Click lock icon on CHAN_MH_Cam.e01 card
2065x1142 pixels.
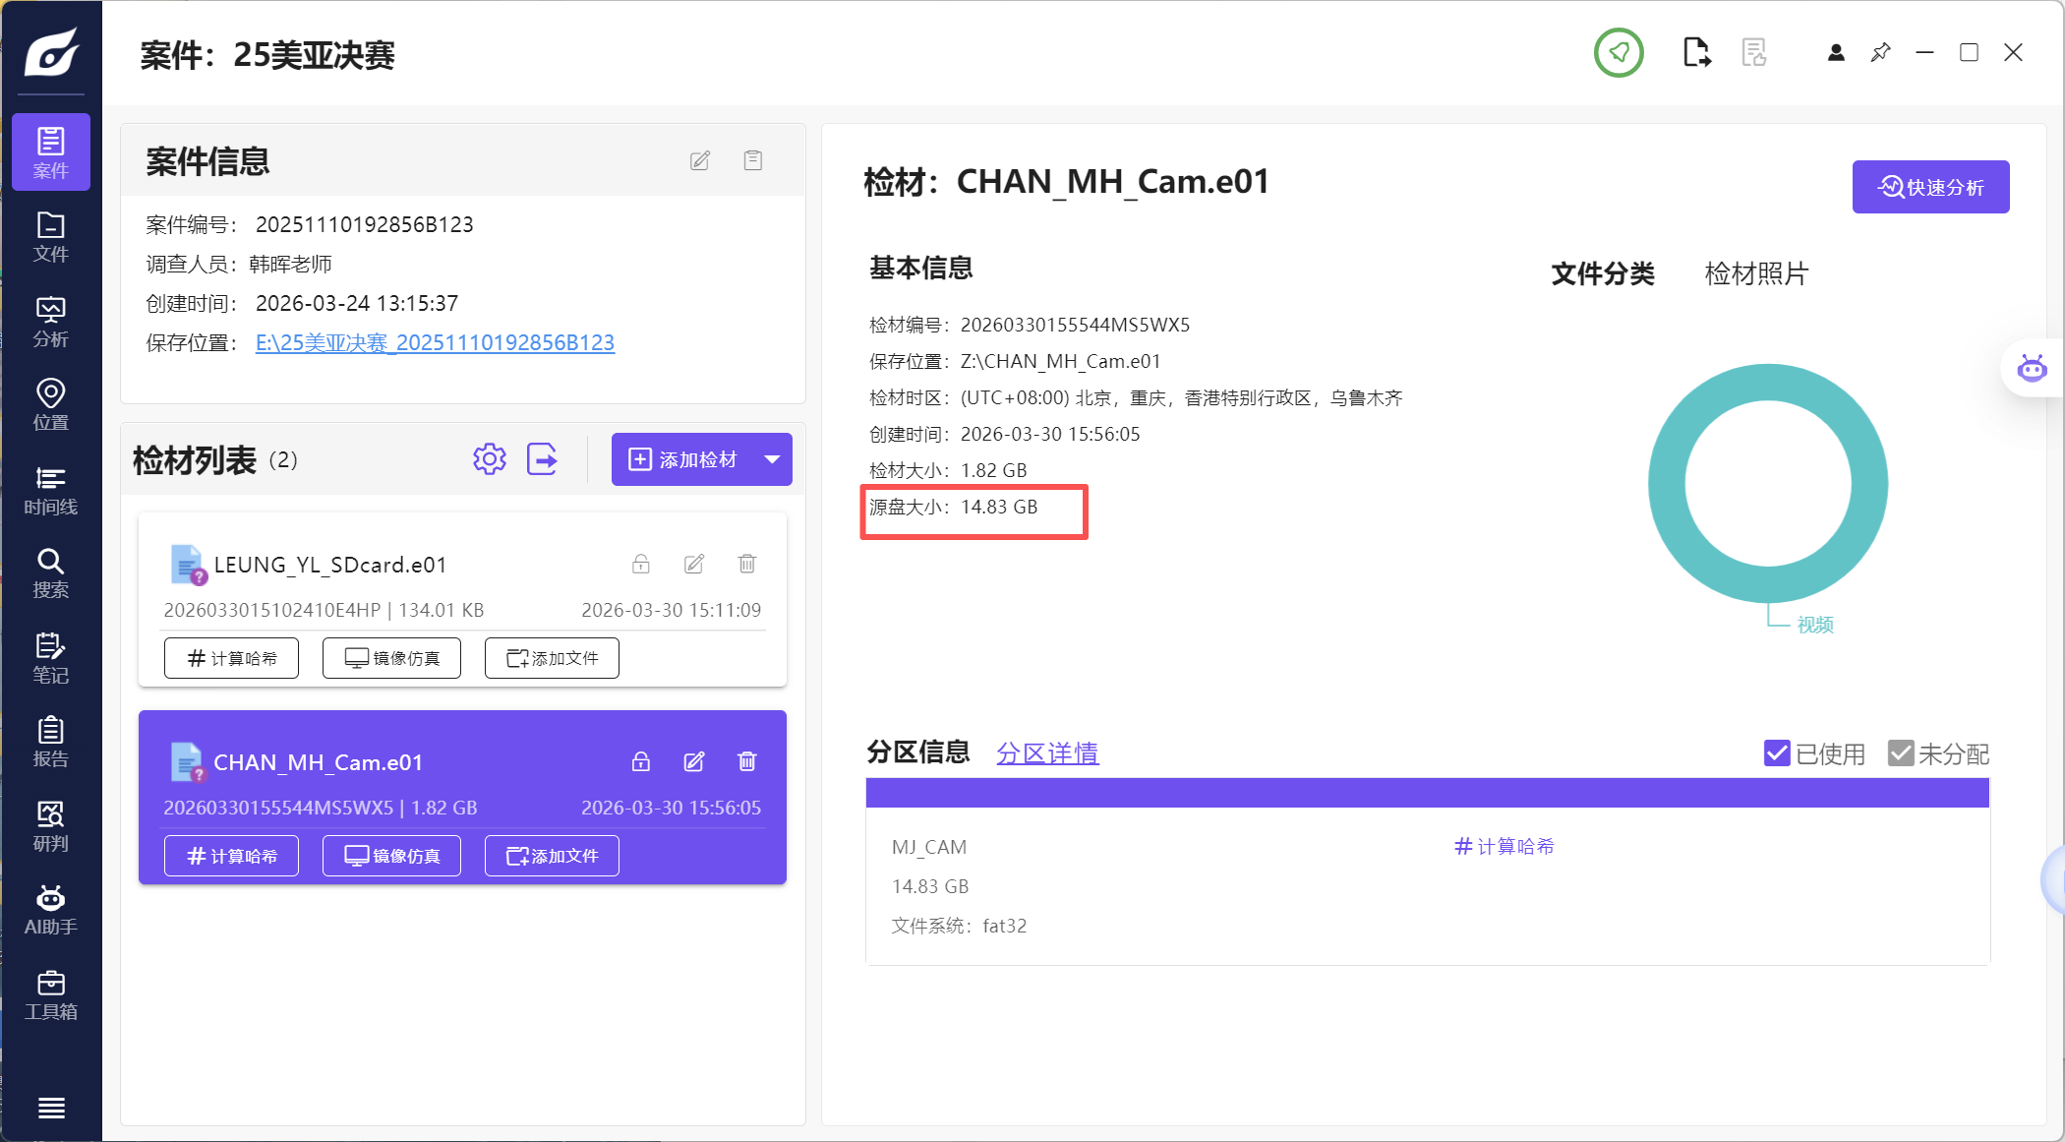pyautogui.click(x=640, y=761)
